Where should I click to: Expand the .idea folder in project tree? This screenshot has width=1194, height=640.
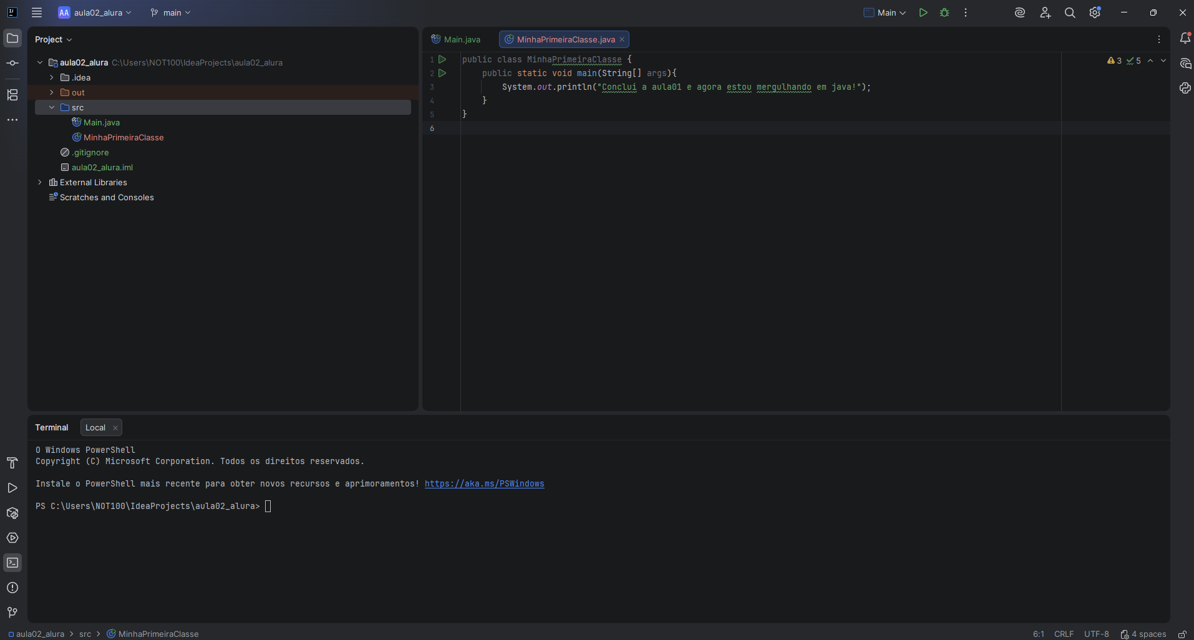coord(52,77)
